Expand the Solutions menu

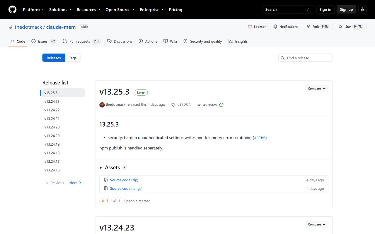click(x=60, y=10)
